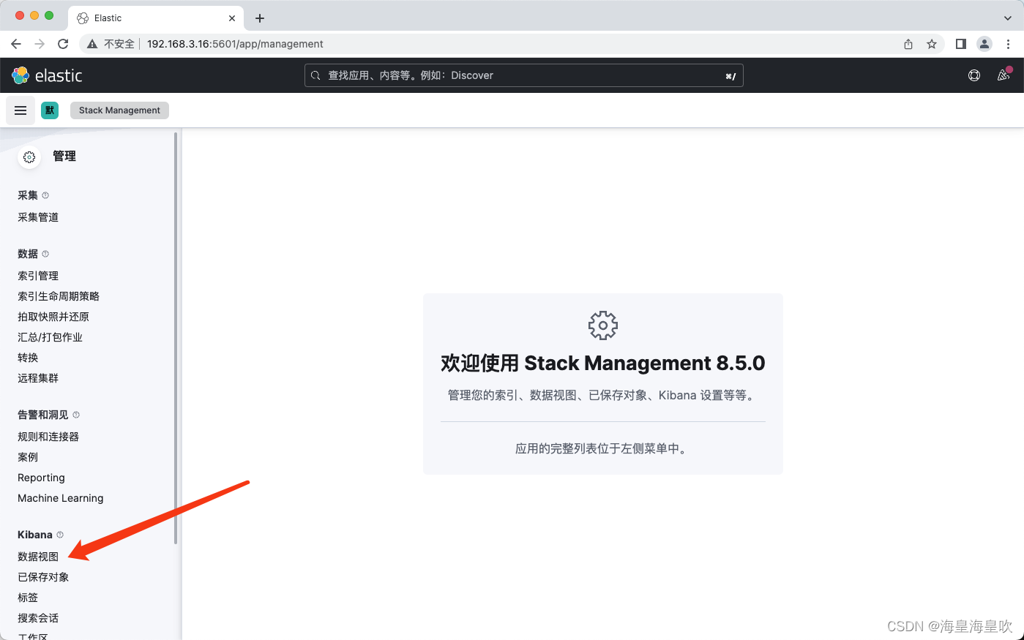Viewport: 1024px width, 640px height.
Task: Go forward with browser forward arrow
Action: pos(40,44)
